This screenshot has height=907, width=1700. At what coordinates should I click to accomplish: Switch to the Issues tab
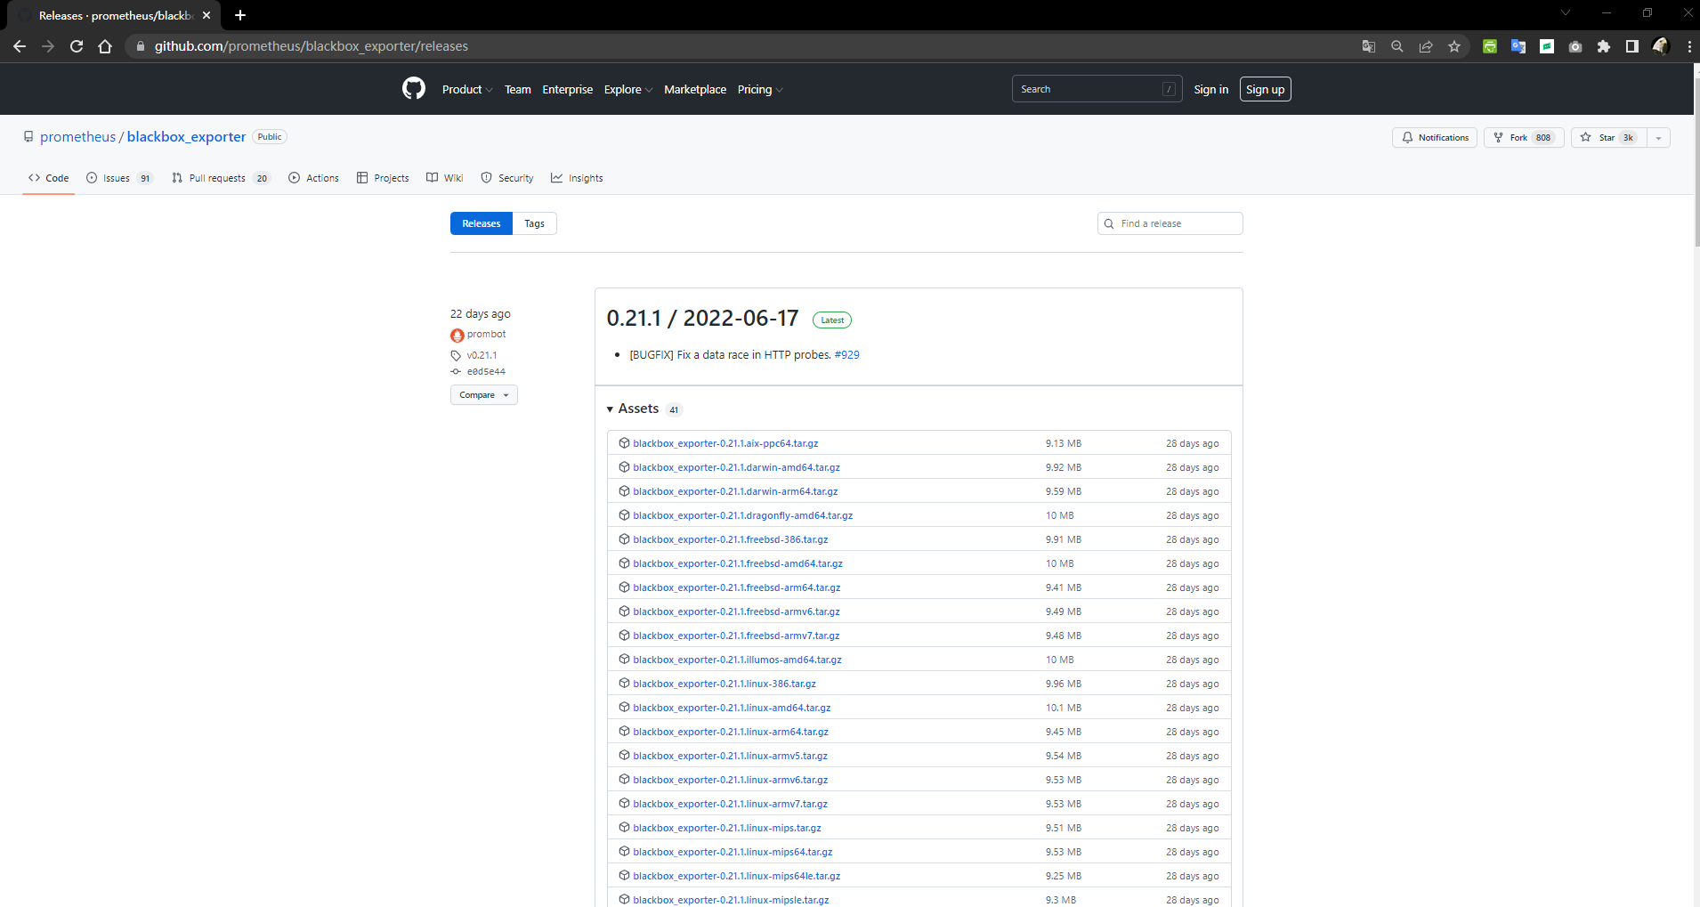[x=119, y=178]
